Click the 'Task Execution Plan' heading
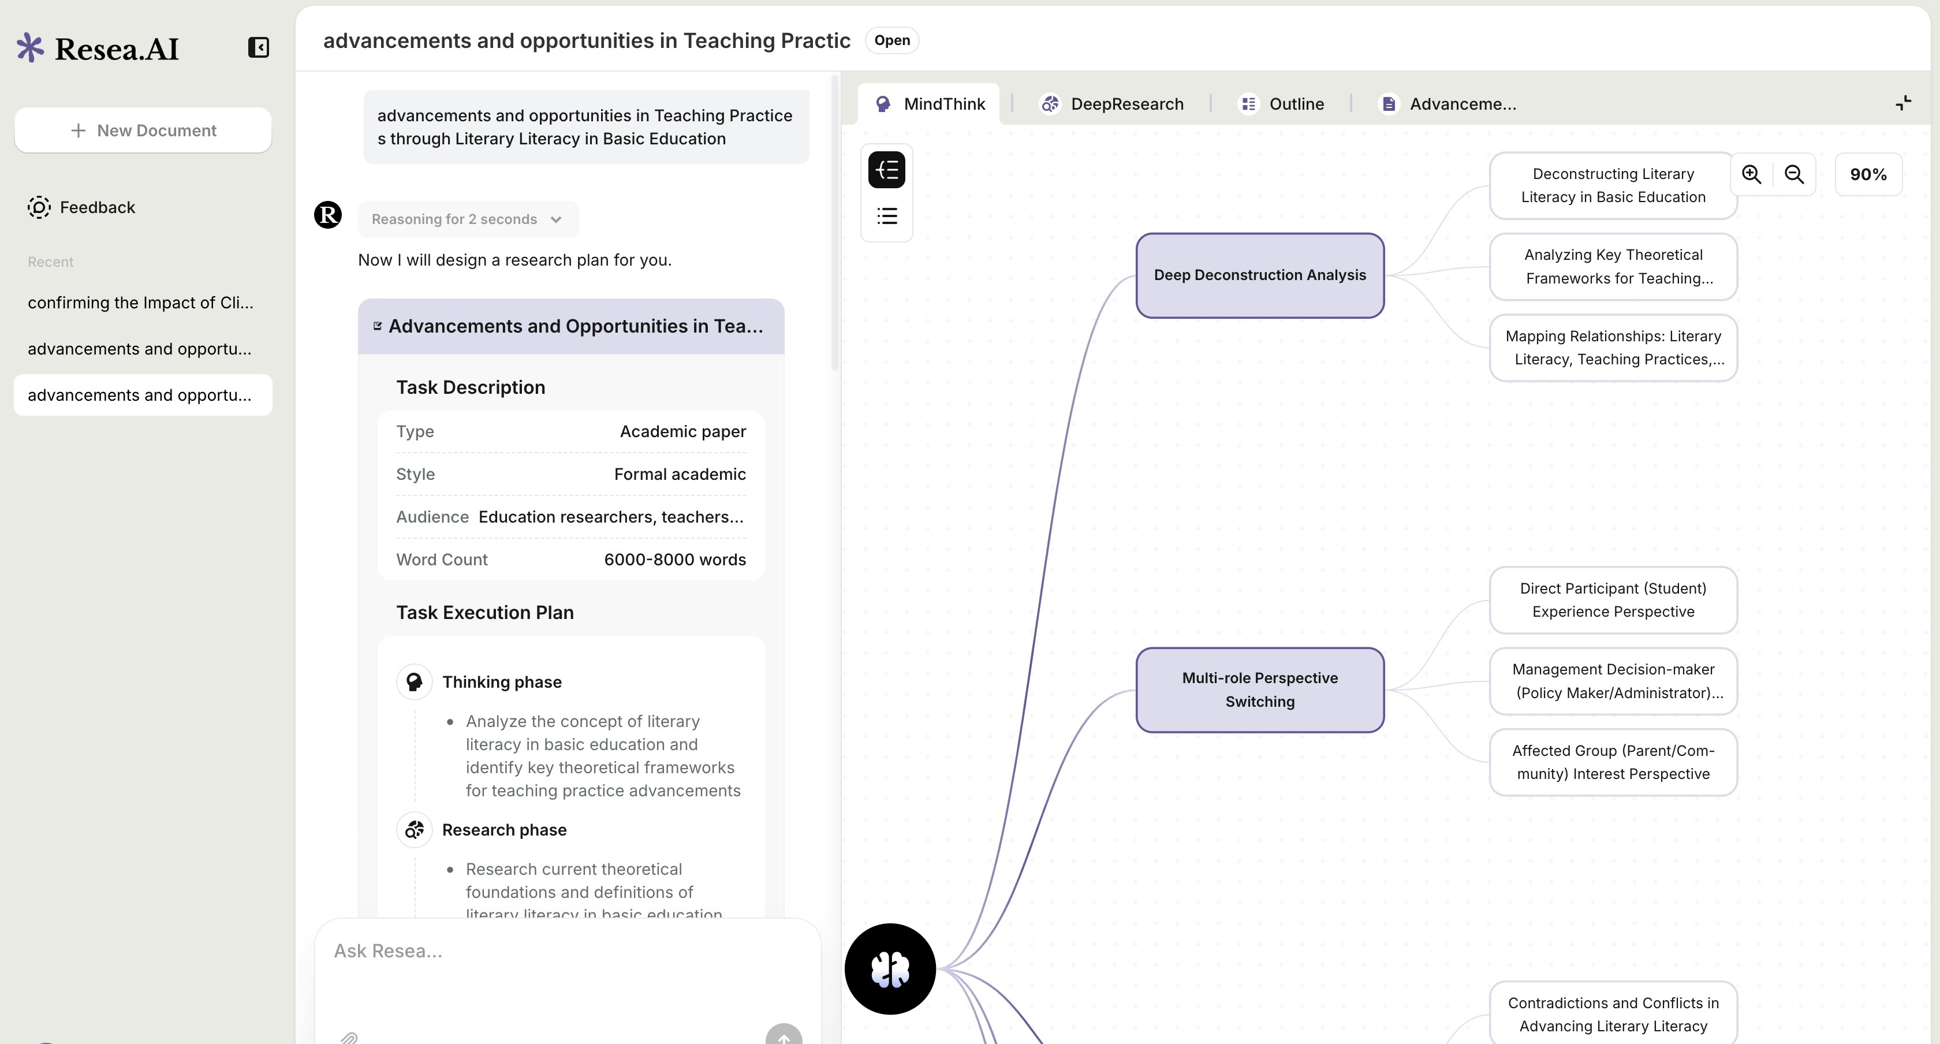1940x1044 pixels. 485,613
